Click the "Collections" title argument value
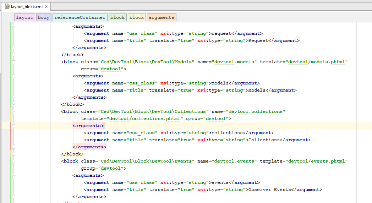Screen dimensions: 372x203 [264, 140]
